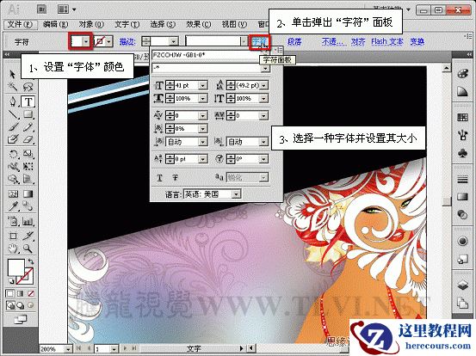
Task: Select the Pencil tool
Action: tap(28, 126)
